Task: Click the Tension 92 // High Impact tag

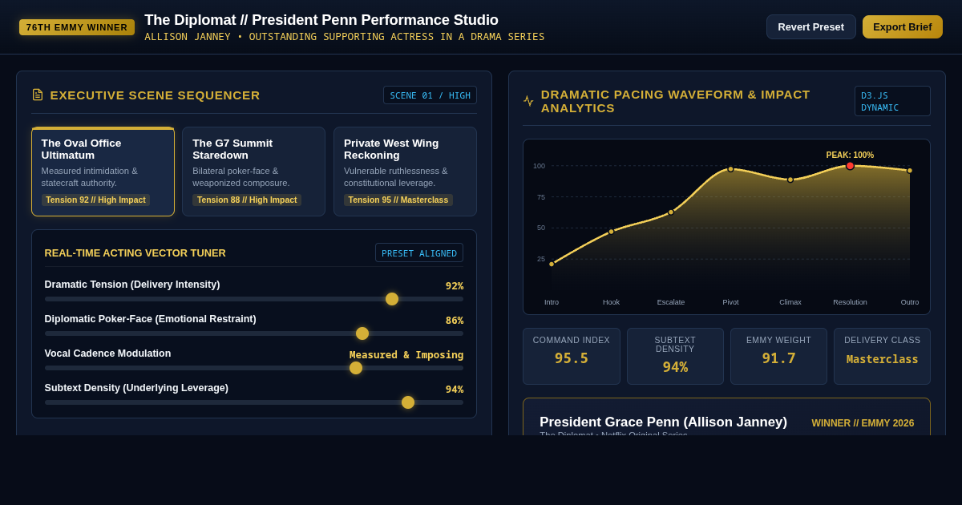Action: click(95, 200)
